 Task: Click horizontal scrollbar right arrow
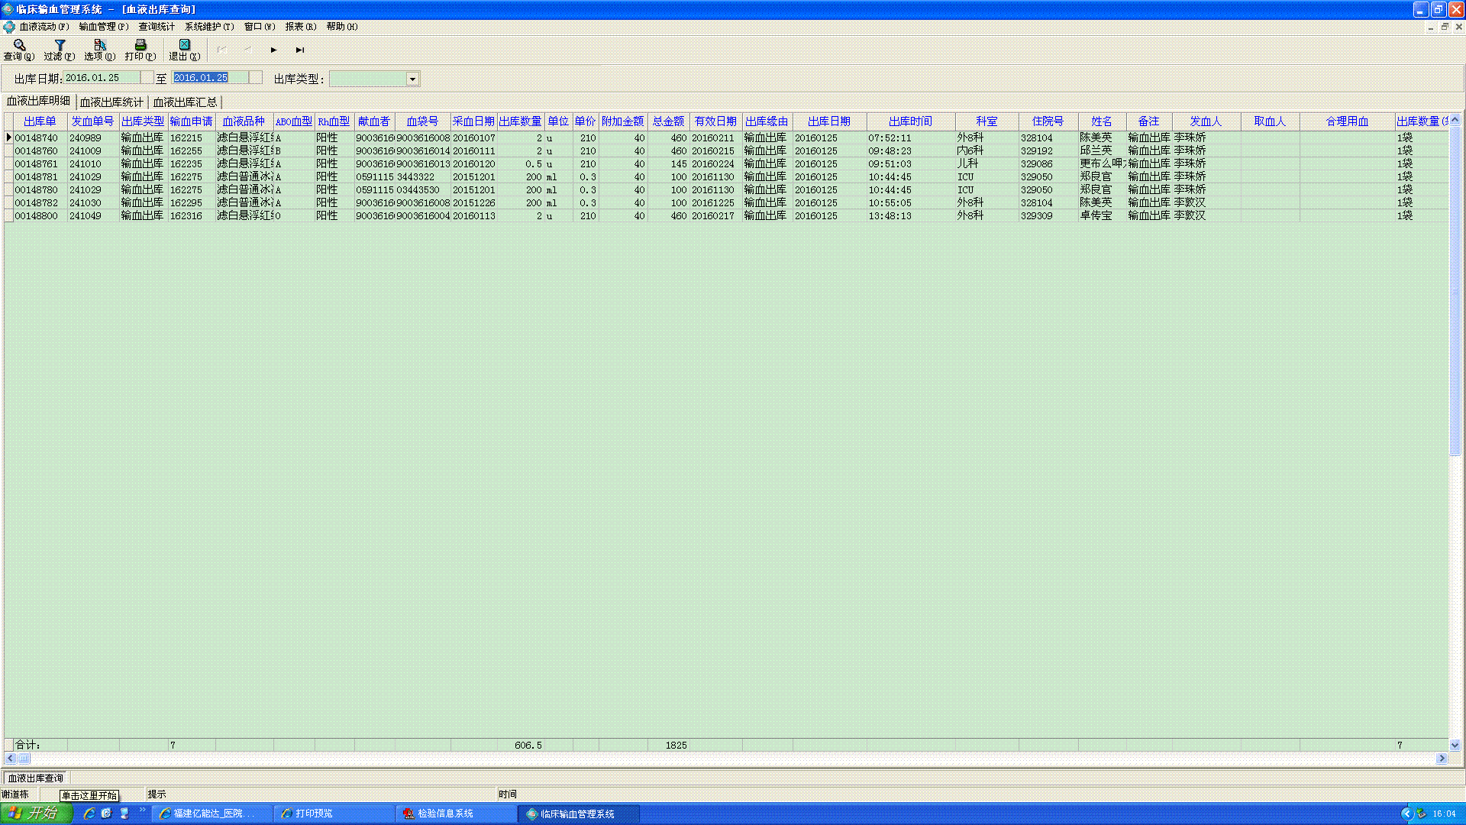1442,759
